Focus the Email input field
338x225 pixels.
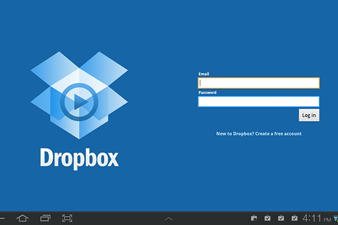click(259, 83)
